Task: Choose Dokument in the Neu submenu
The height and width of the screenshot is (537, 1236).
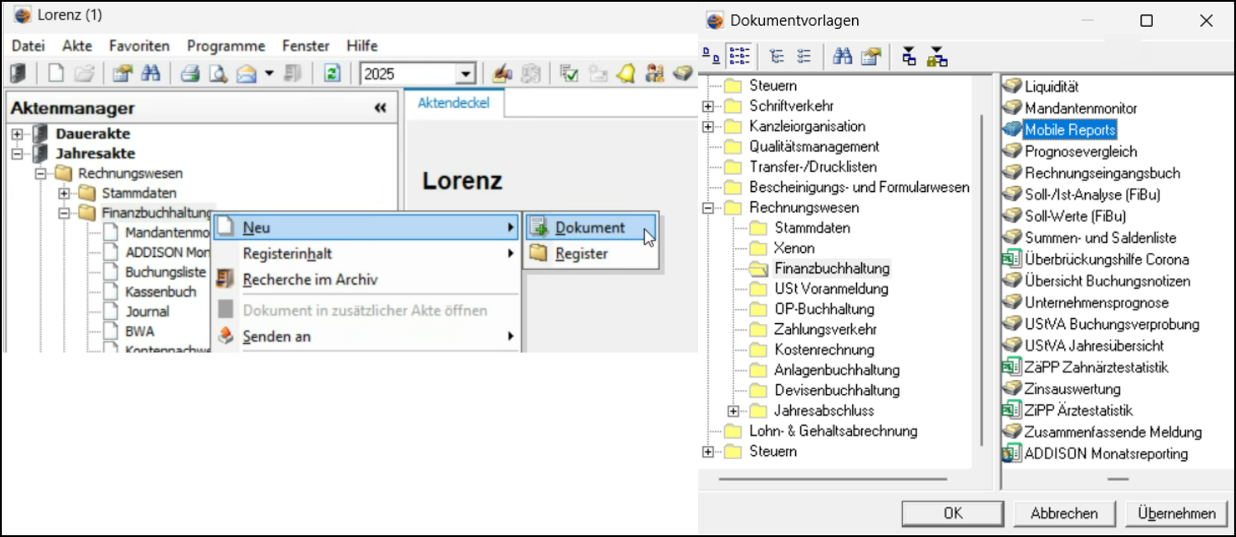Action: pyautogui.click(x=591, y=227)
